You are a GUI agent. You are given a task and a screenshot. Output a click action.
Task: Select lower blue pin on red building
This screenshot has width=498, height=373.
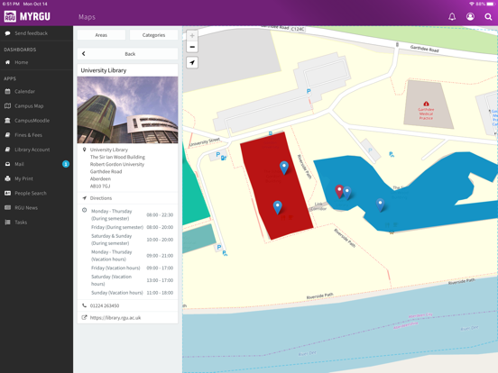[x=278, y=207]
